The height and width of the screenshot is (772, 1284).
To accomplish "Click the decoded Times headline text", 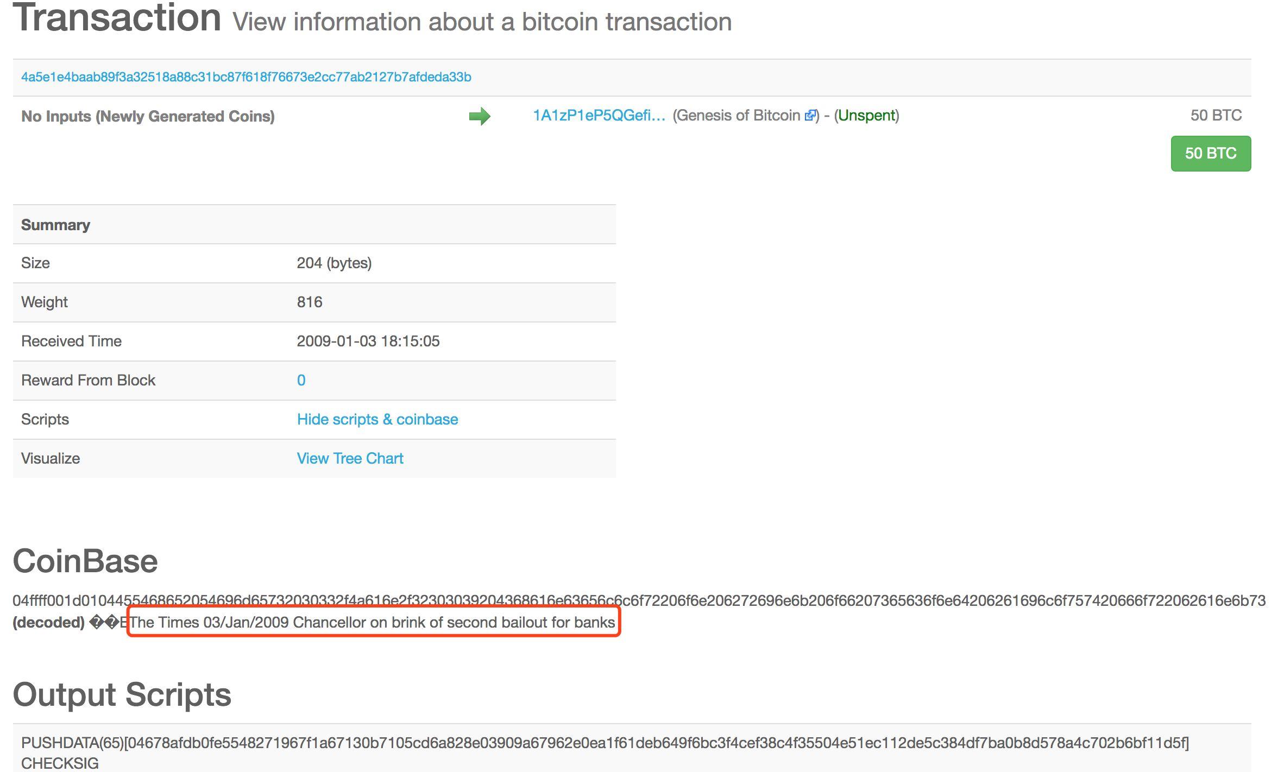I will coord(373,622).
